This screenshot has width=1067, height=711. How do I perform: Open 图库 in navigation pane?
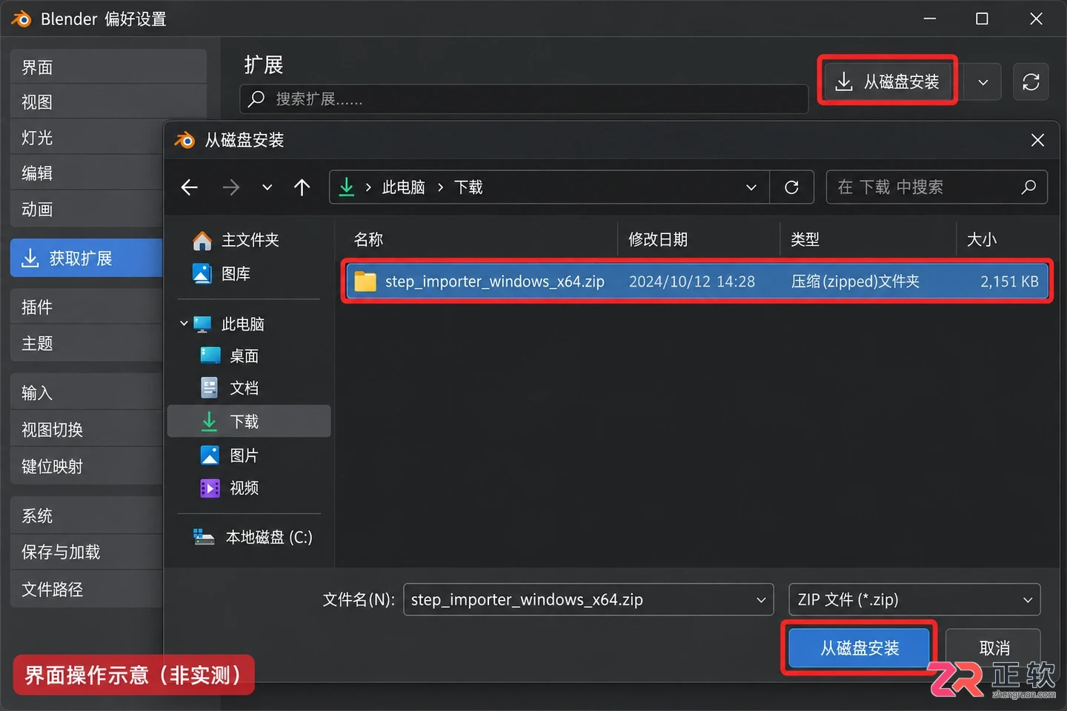(222, 274)
